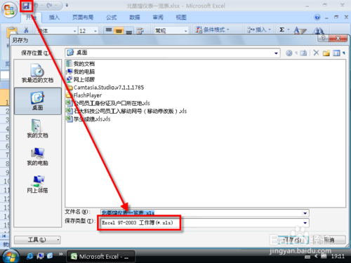Click the middle align icon
This screenshot has height=263, width=351.
119,30
